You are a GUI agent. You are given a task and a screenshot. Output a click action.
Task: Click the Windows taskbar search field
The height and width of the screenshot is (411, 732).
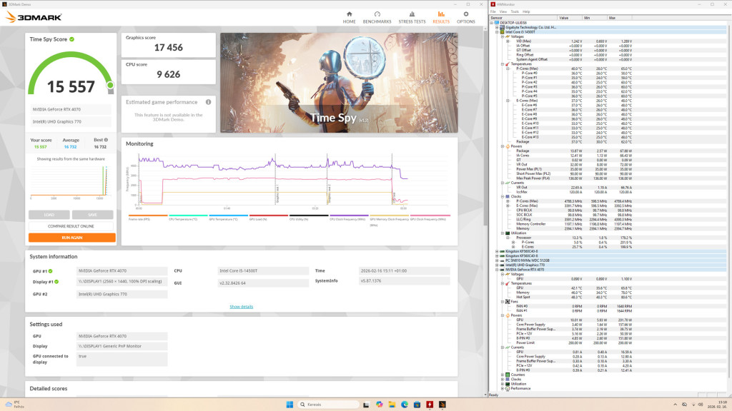(325, 405)
